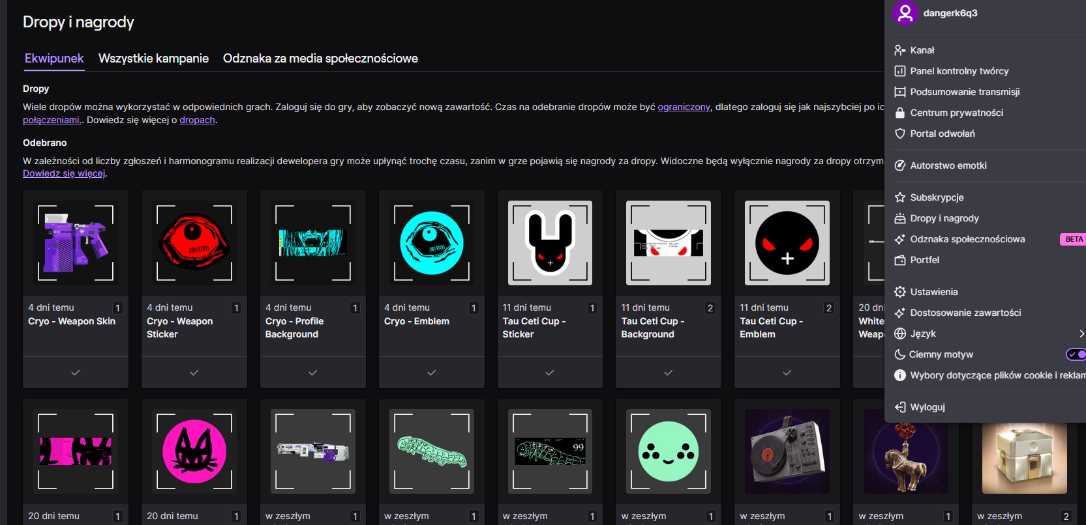Click the Panel kontrolny twórcy icon
The height and width of the screenshot is (525, 1086).
[x=899, y=71]
